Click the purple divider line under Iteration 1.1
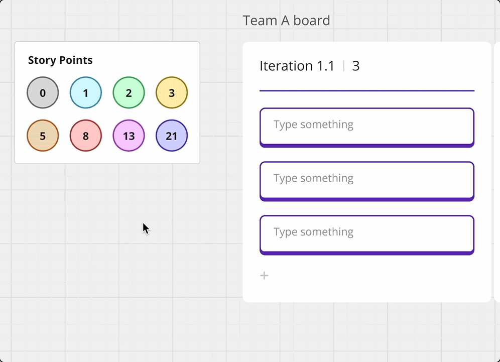500x362 pixels. point(366,91)
